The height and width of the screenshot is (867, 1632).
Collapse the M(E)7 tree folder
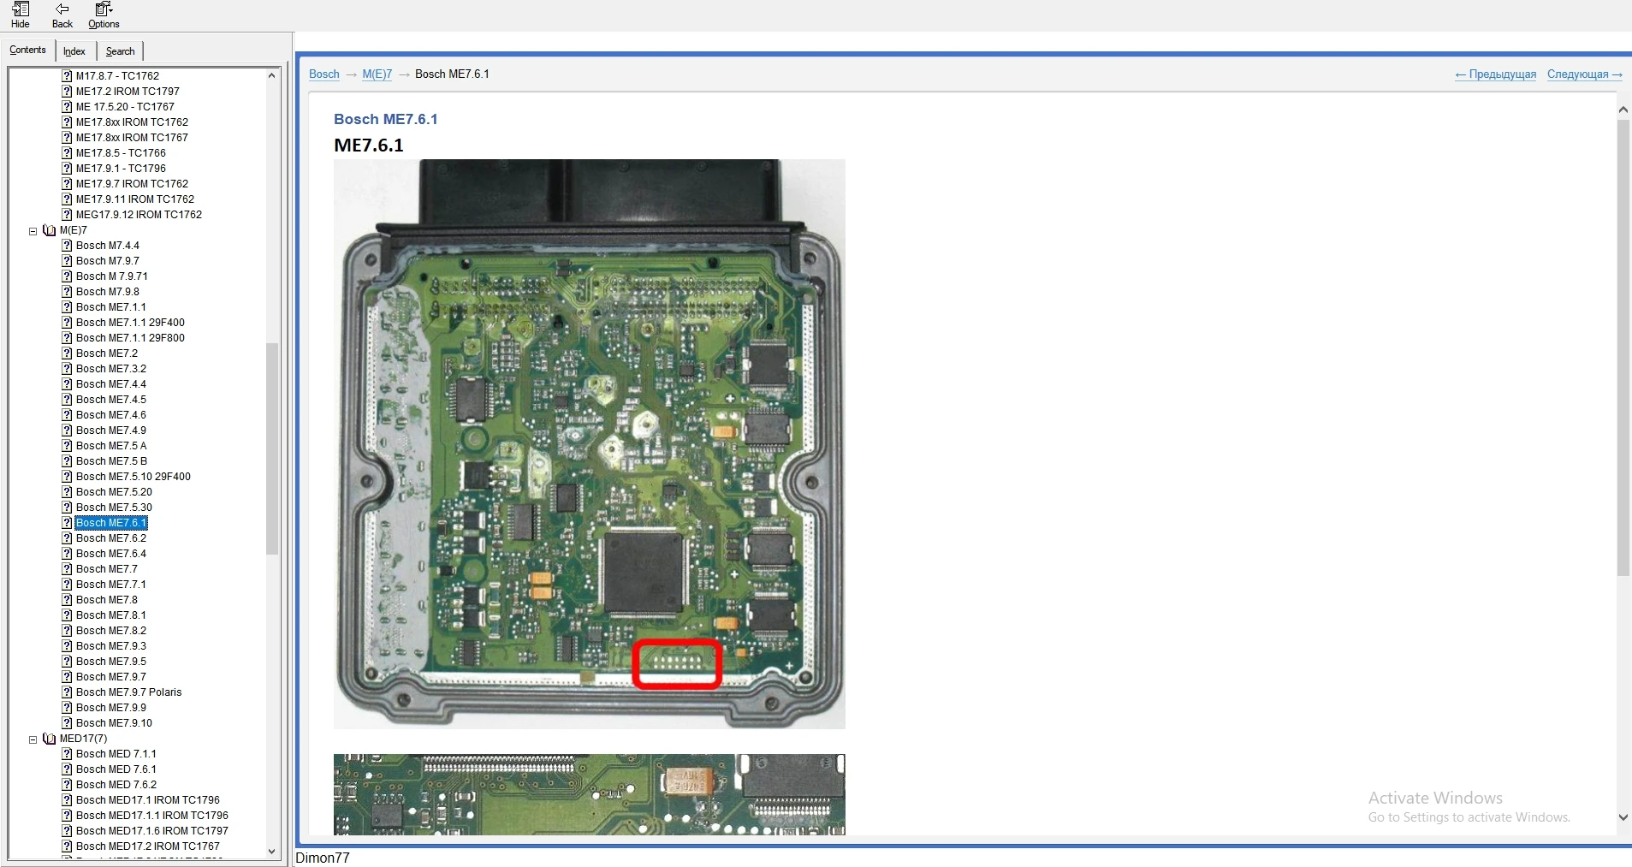click(33, 231)
